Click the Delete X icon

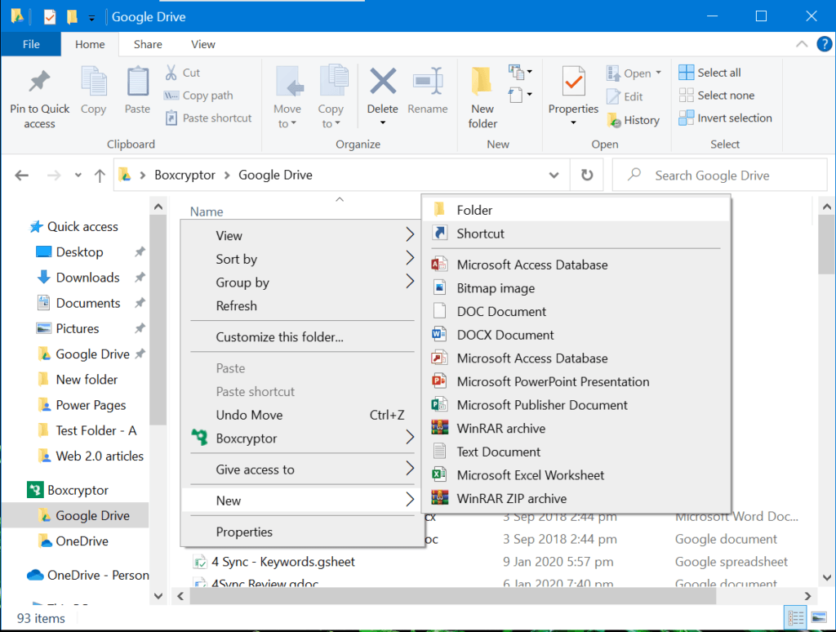(383, 82)
